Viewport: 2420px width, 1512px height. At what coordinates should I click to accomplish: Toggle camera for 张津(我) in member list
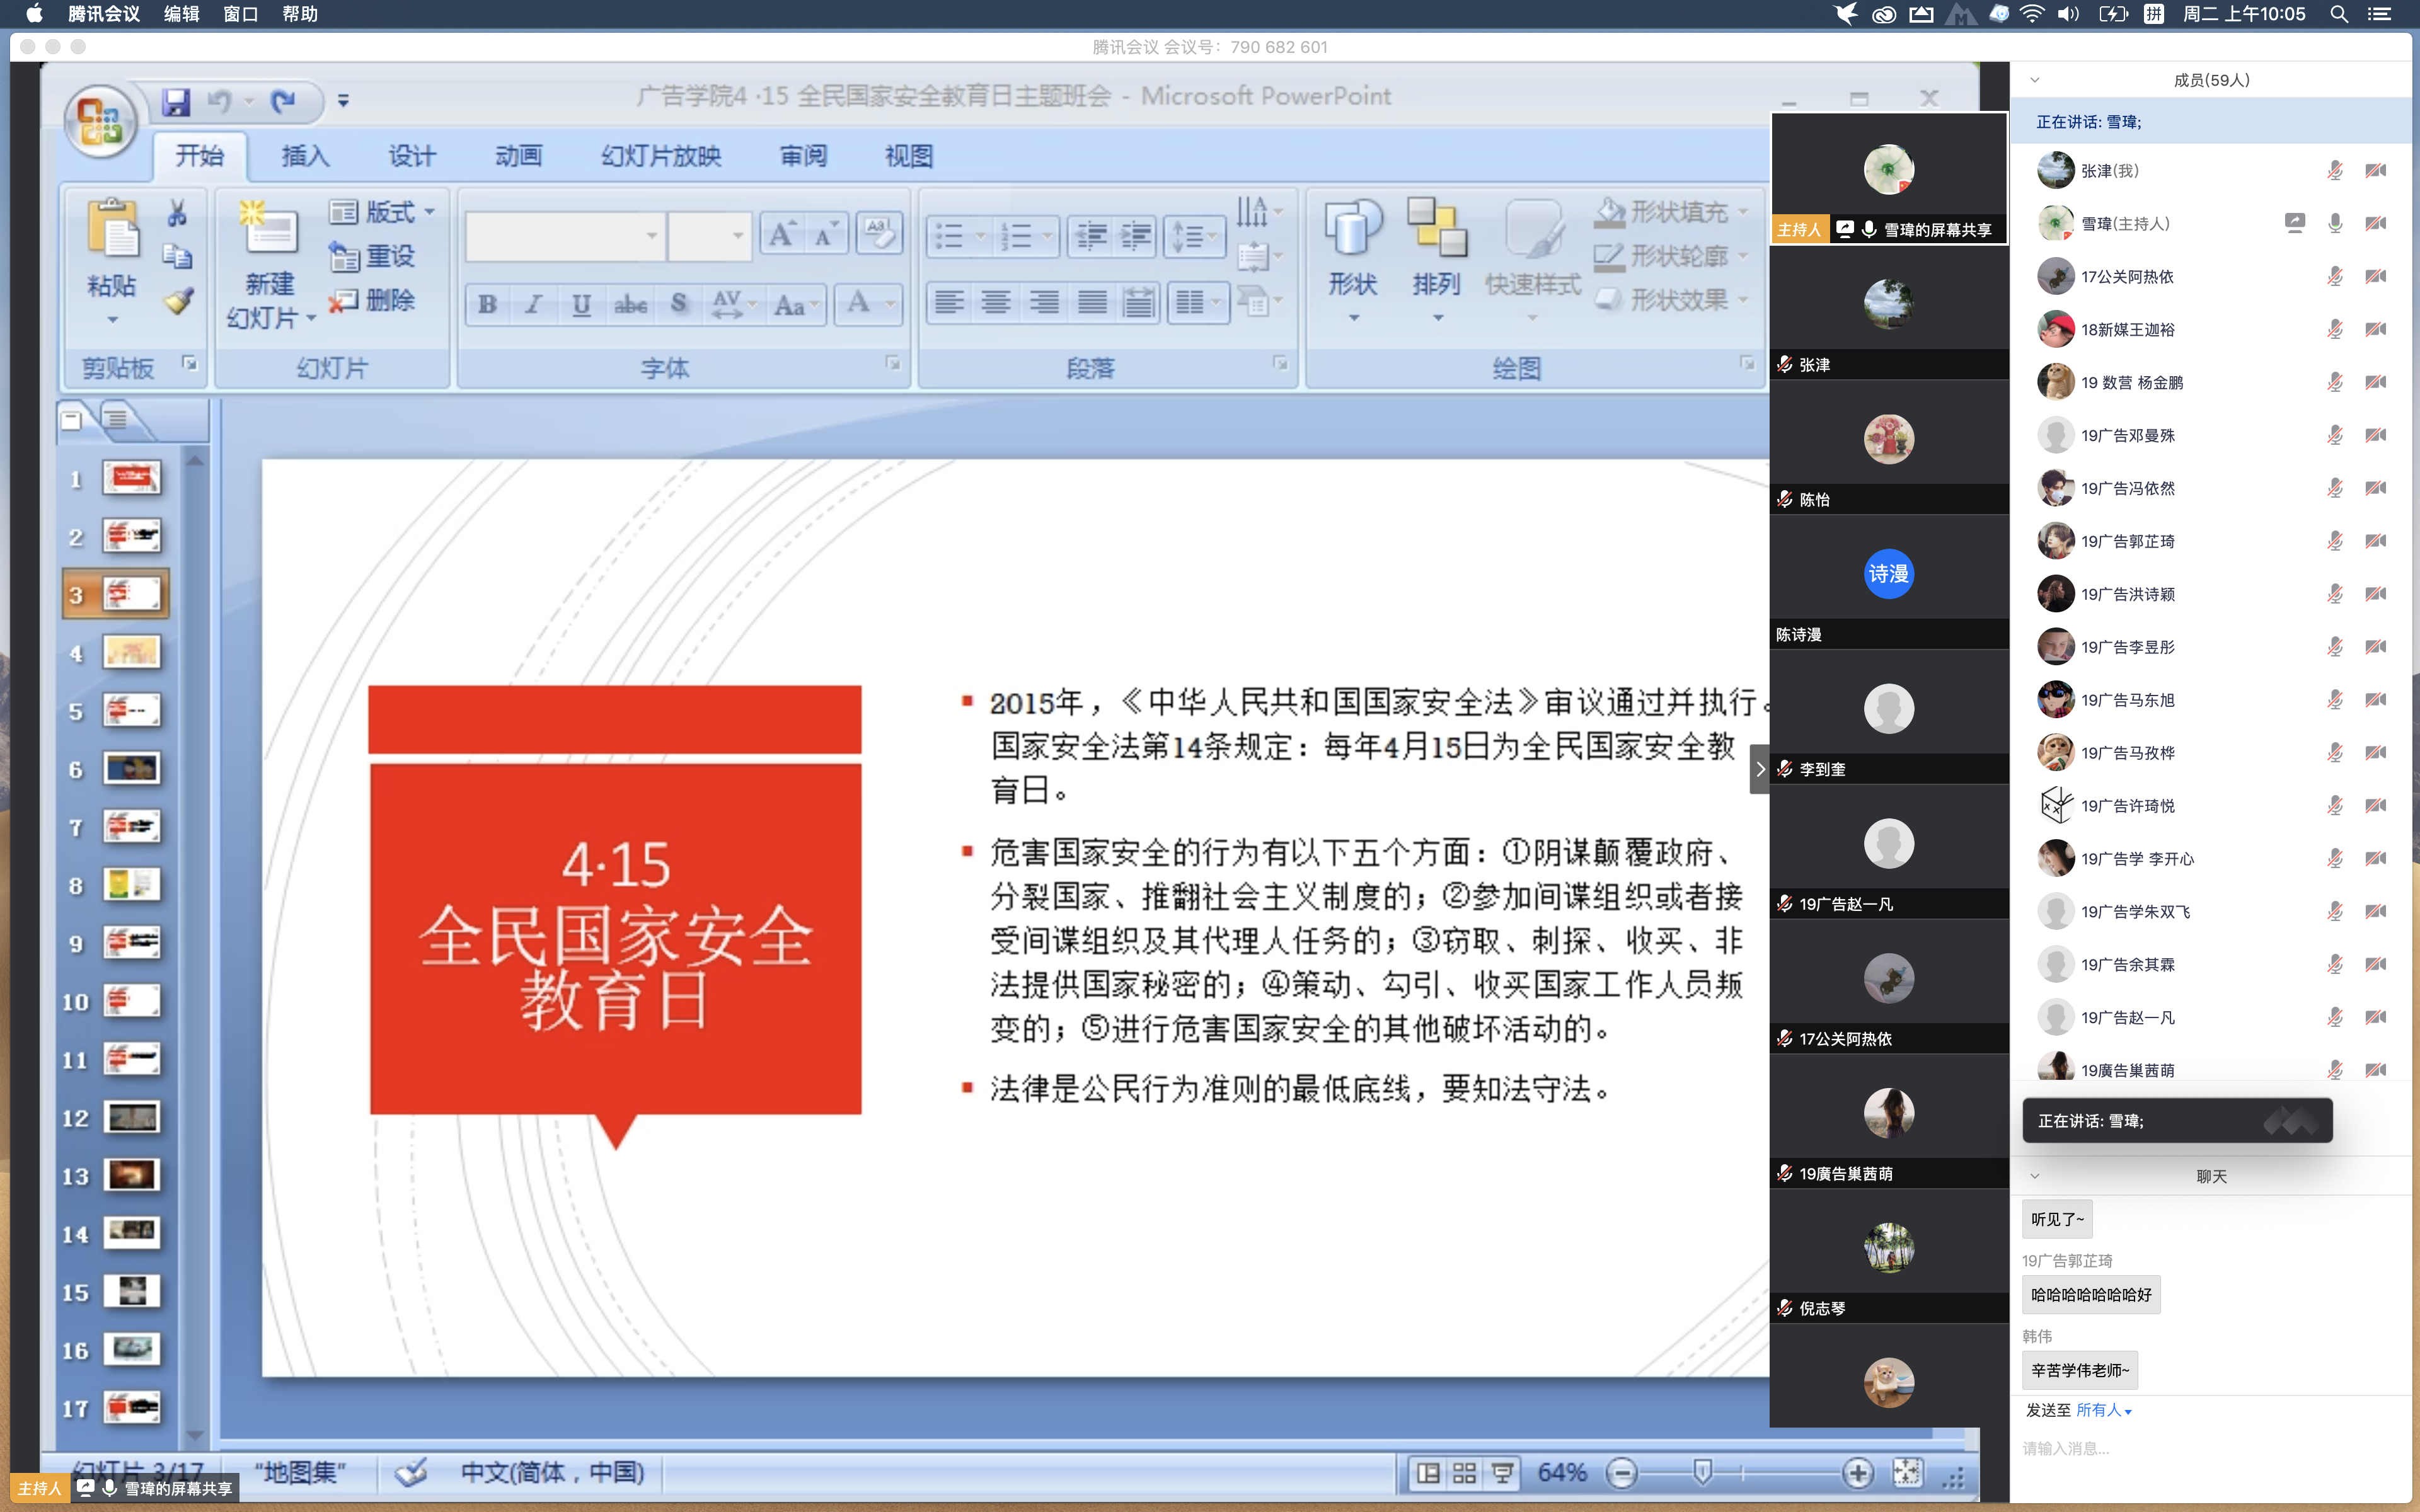[2376, 171]
